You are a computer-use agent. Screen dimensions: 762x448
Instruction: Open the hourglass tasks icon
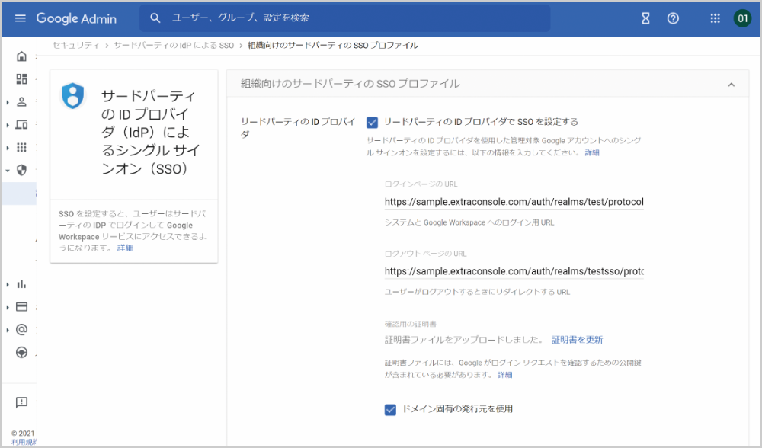point(645,18)
